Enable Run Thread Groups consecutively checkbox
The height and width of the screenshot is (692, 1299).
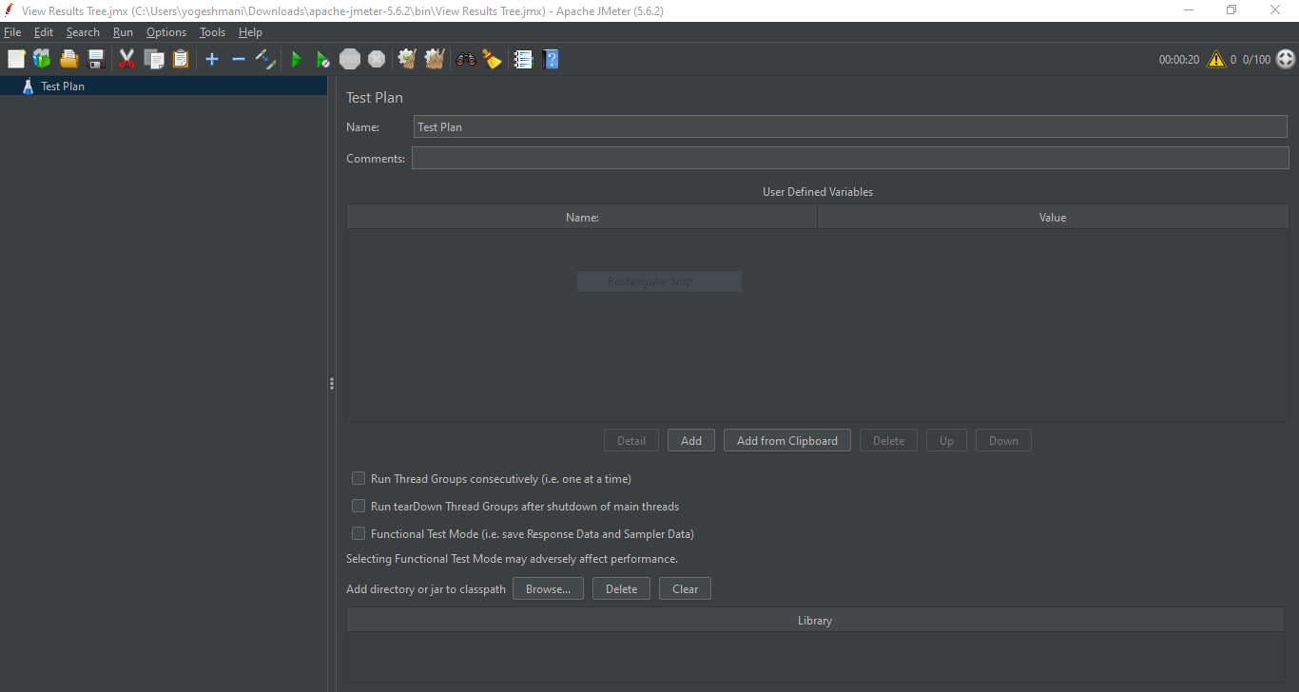coord(359,479)
